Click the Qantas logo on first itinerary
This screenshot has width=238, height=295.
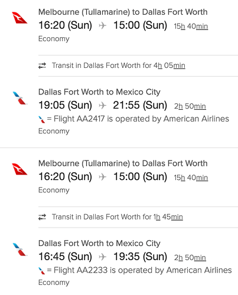point(19,18)
